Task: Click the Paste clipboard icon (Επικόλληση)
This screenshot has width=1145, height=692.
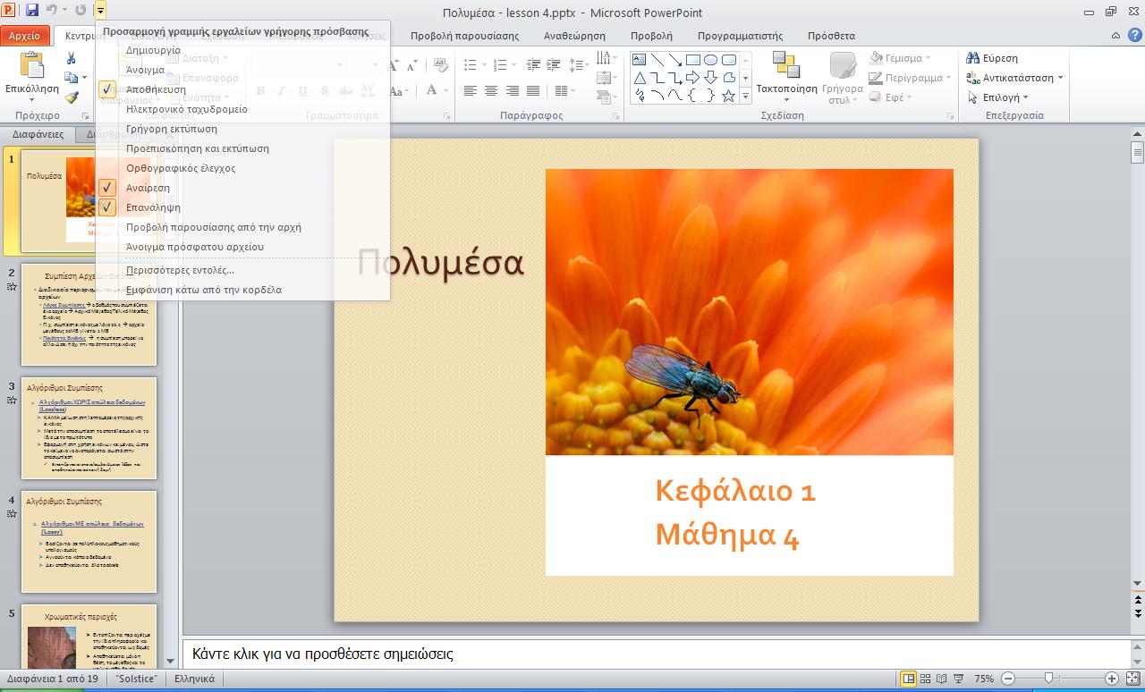Action: click(31, 65)
